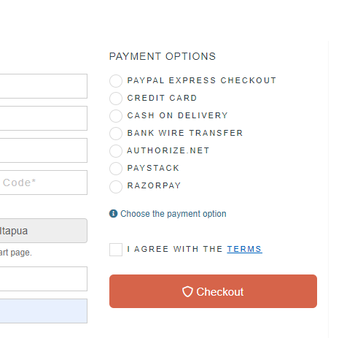Click the first empty address field

pos(44,86)
